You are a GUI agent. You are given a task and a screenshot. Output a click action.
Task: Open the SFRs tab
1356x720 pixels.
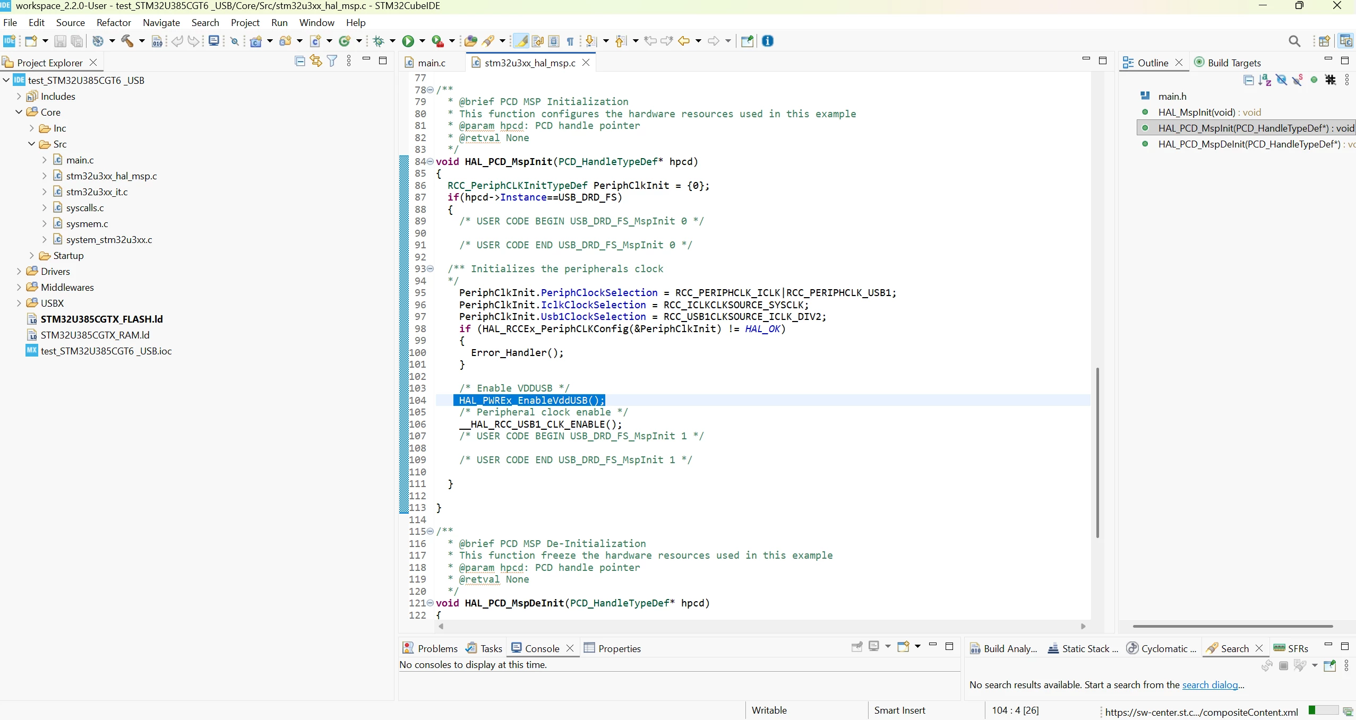pyautogui.click(x=1291, y=648)
